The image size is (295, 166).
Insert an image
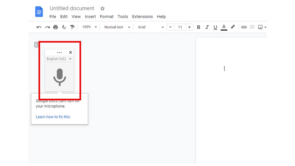point(260,27)
